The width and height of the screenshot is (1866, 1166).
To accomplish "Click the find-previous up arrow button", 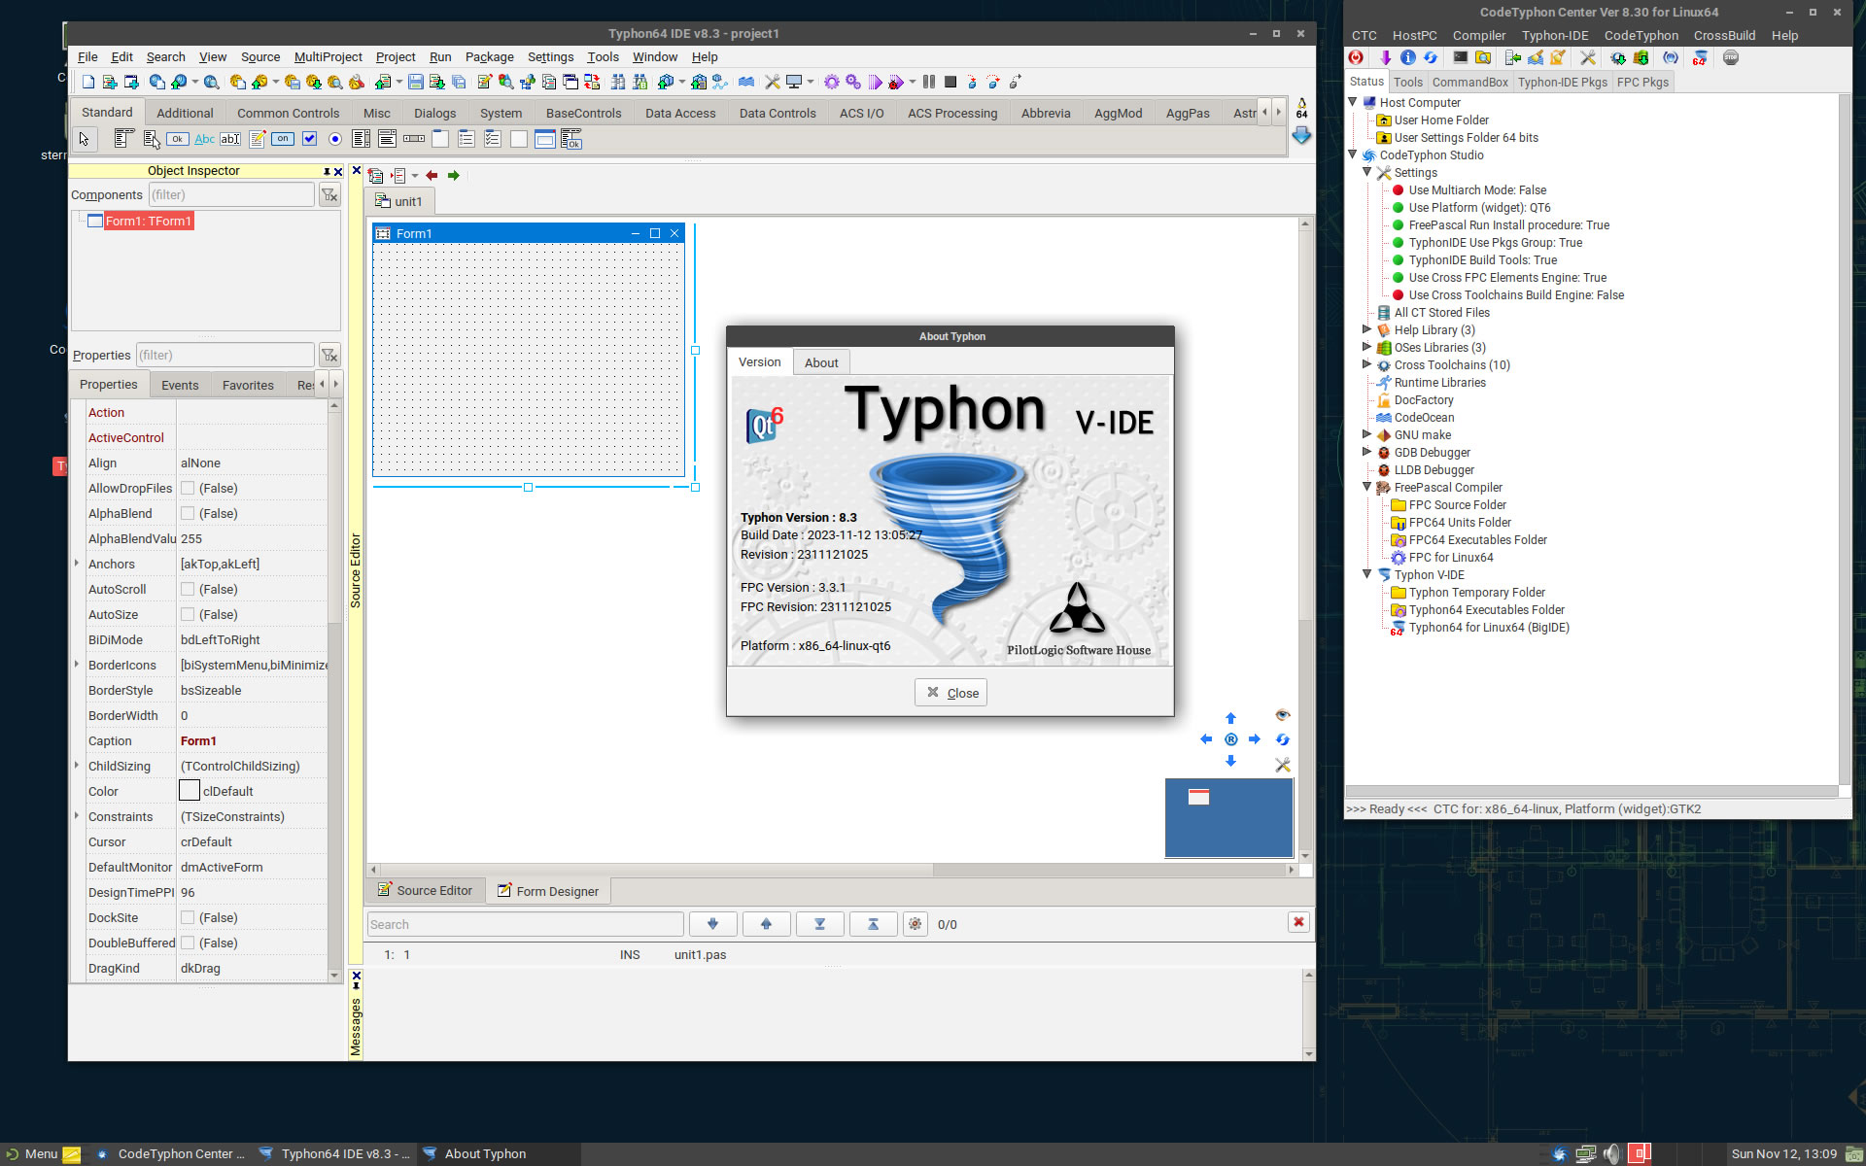I will click(x=766, y=924).
